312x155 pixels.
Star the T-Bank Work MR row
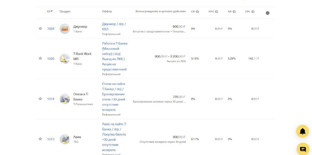[40, 58]
